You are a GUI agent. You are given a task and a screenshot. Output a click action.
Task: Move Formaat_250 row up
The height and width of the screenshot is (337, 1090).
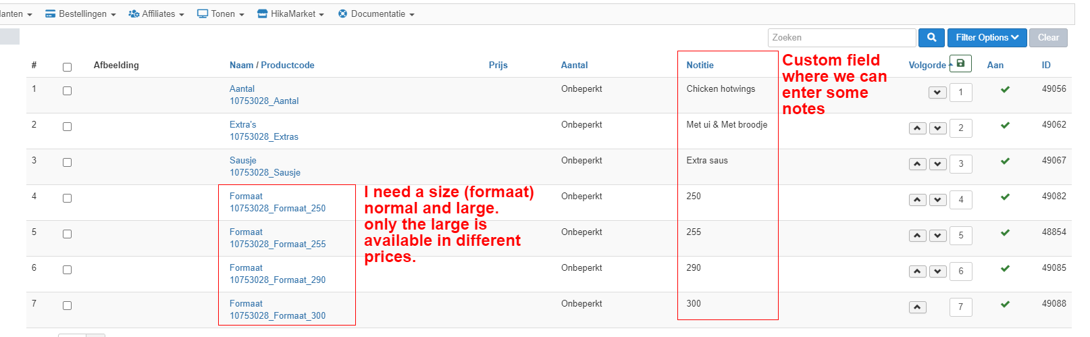pyautogui.click(x=917, y=200)
